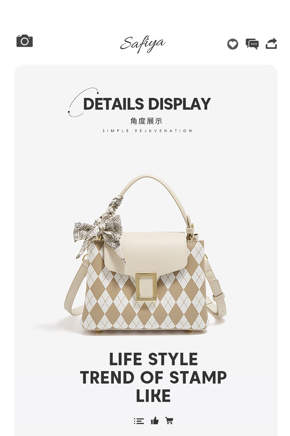This screenshot has height=436, width=290.
Task: Click the LIKE text line
Action: coord(154,396)
